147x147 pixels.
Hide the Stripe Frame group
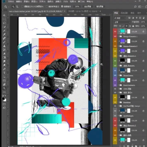(115, 75)
